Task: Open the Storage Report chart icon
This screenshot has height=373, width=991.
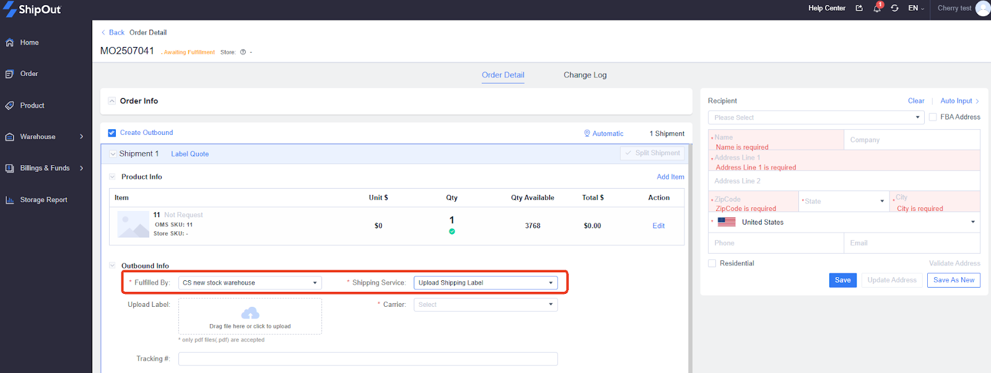Action: coord(10,200)
